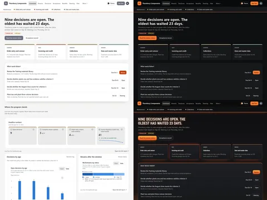Open the Decisions log link
This screenshot has width=267, height=200.
coord(71,157)
